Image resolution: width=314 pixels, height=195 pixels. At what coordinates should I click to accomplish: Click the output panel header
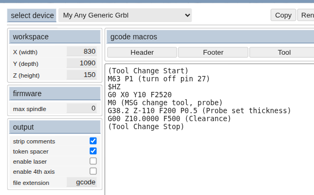[55, 127]
